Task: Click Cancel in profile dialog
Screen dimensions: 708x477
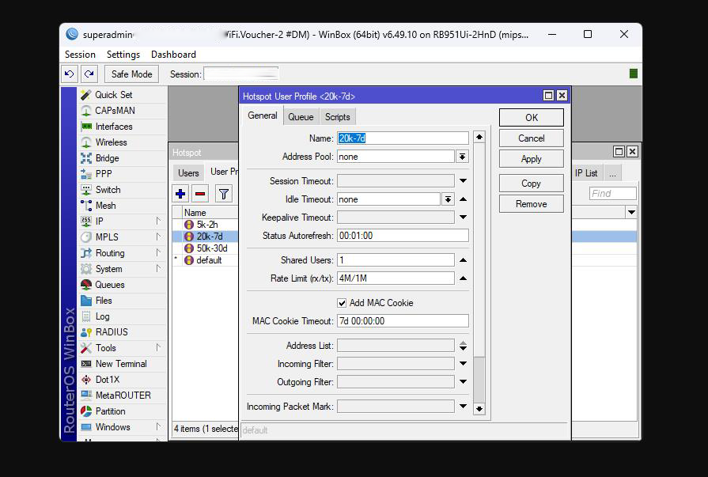Action: [x=532, y=138]
